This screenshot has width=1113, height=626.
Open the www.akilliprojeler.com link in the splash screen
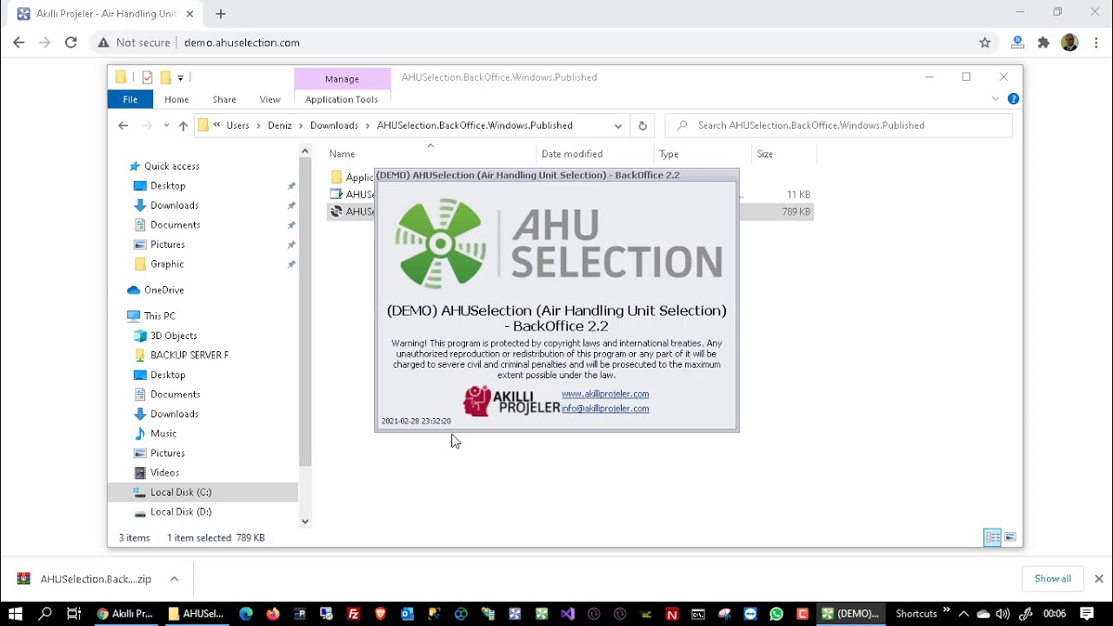[x=605, y=394]
